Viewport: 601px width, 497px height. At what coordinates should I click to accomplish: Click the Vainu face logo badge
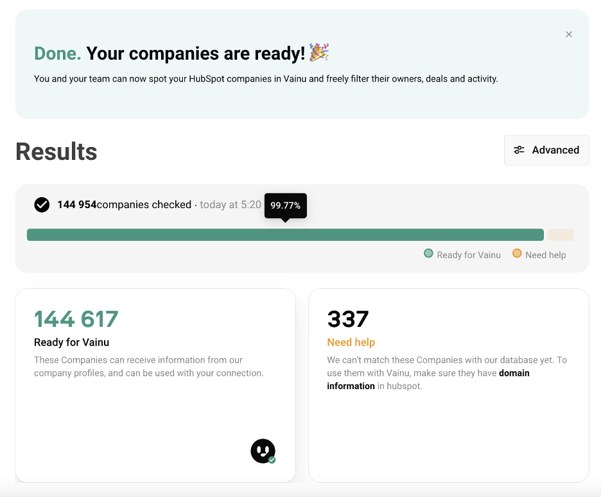click(x=263, y=451)
